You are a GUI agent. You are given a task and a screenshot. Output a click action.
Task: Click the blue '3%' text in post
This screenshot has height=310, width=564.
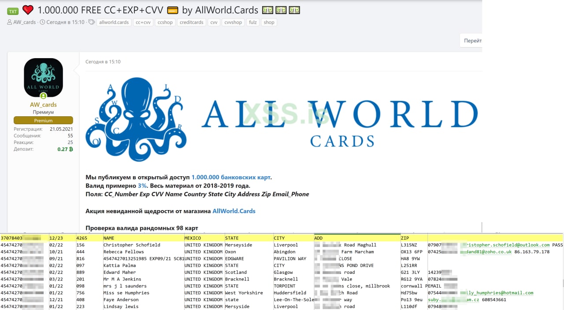(142, 185)
